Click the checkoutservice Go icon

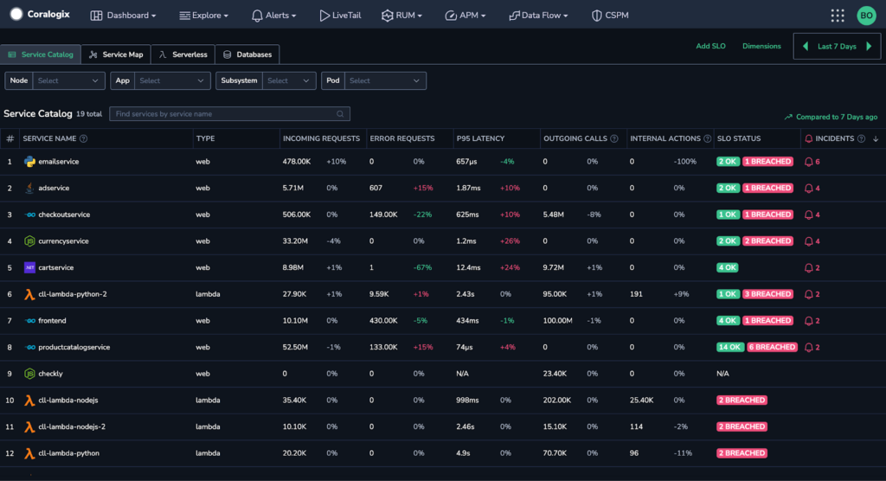[x=30, y=215]
